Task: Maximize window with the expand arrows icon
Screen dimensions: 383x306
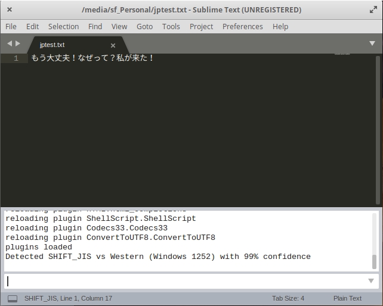Action: click(x=373, y=10)
